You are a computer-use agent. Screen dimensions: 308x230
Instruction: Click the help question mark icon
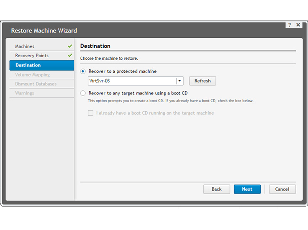(x=290, y=25)
